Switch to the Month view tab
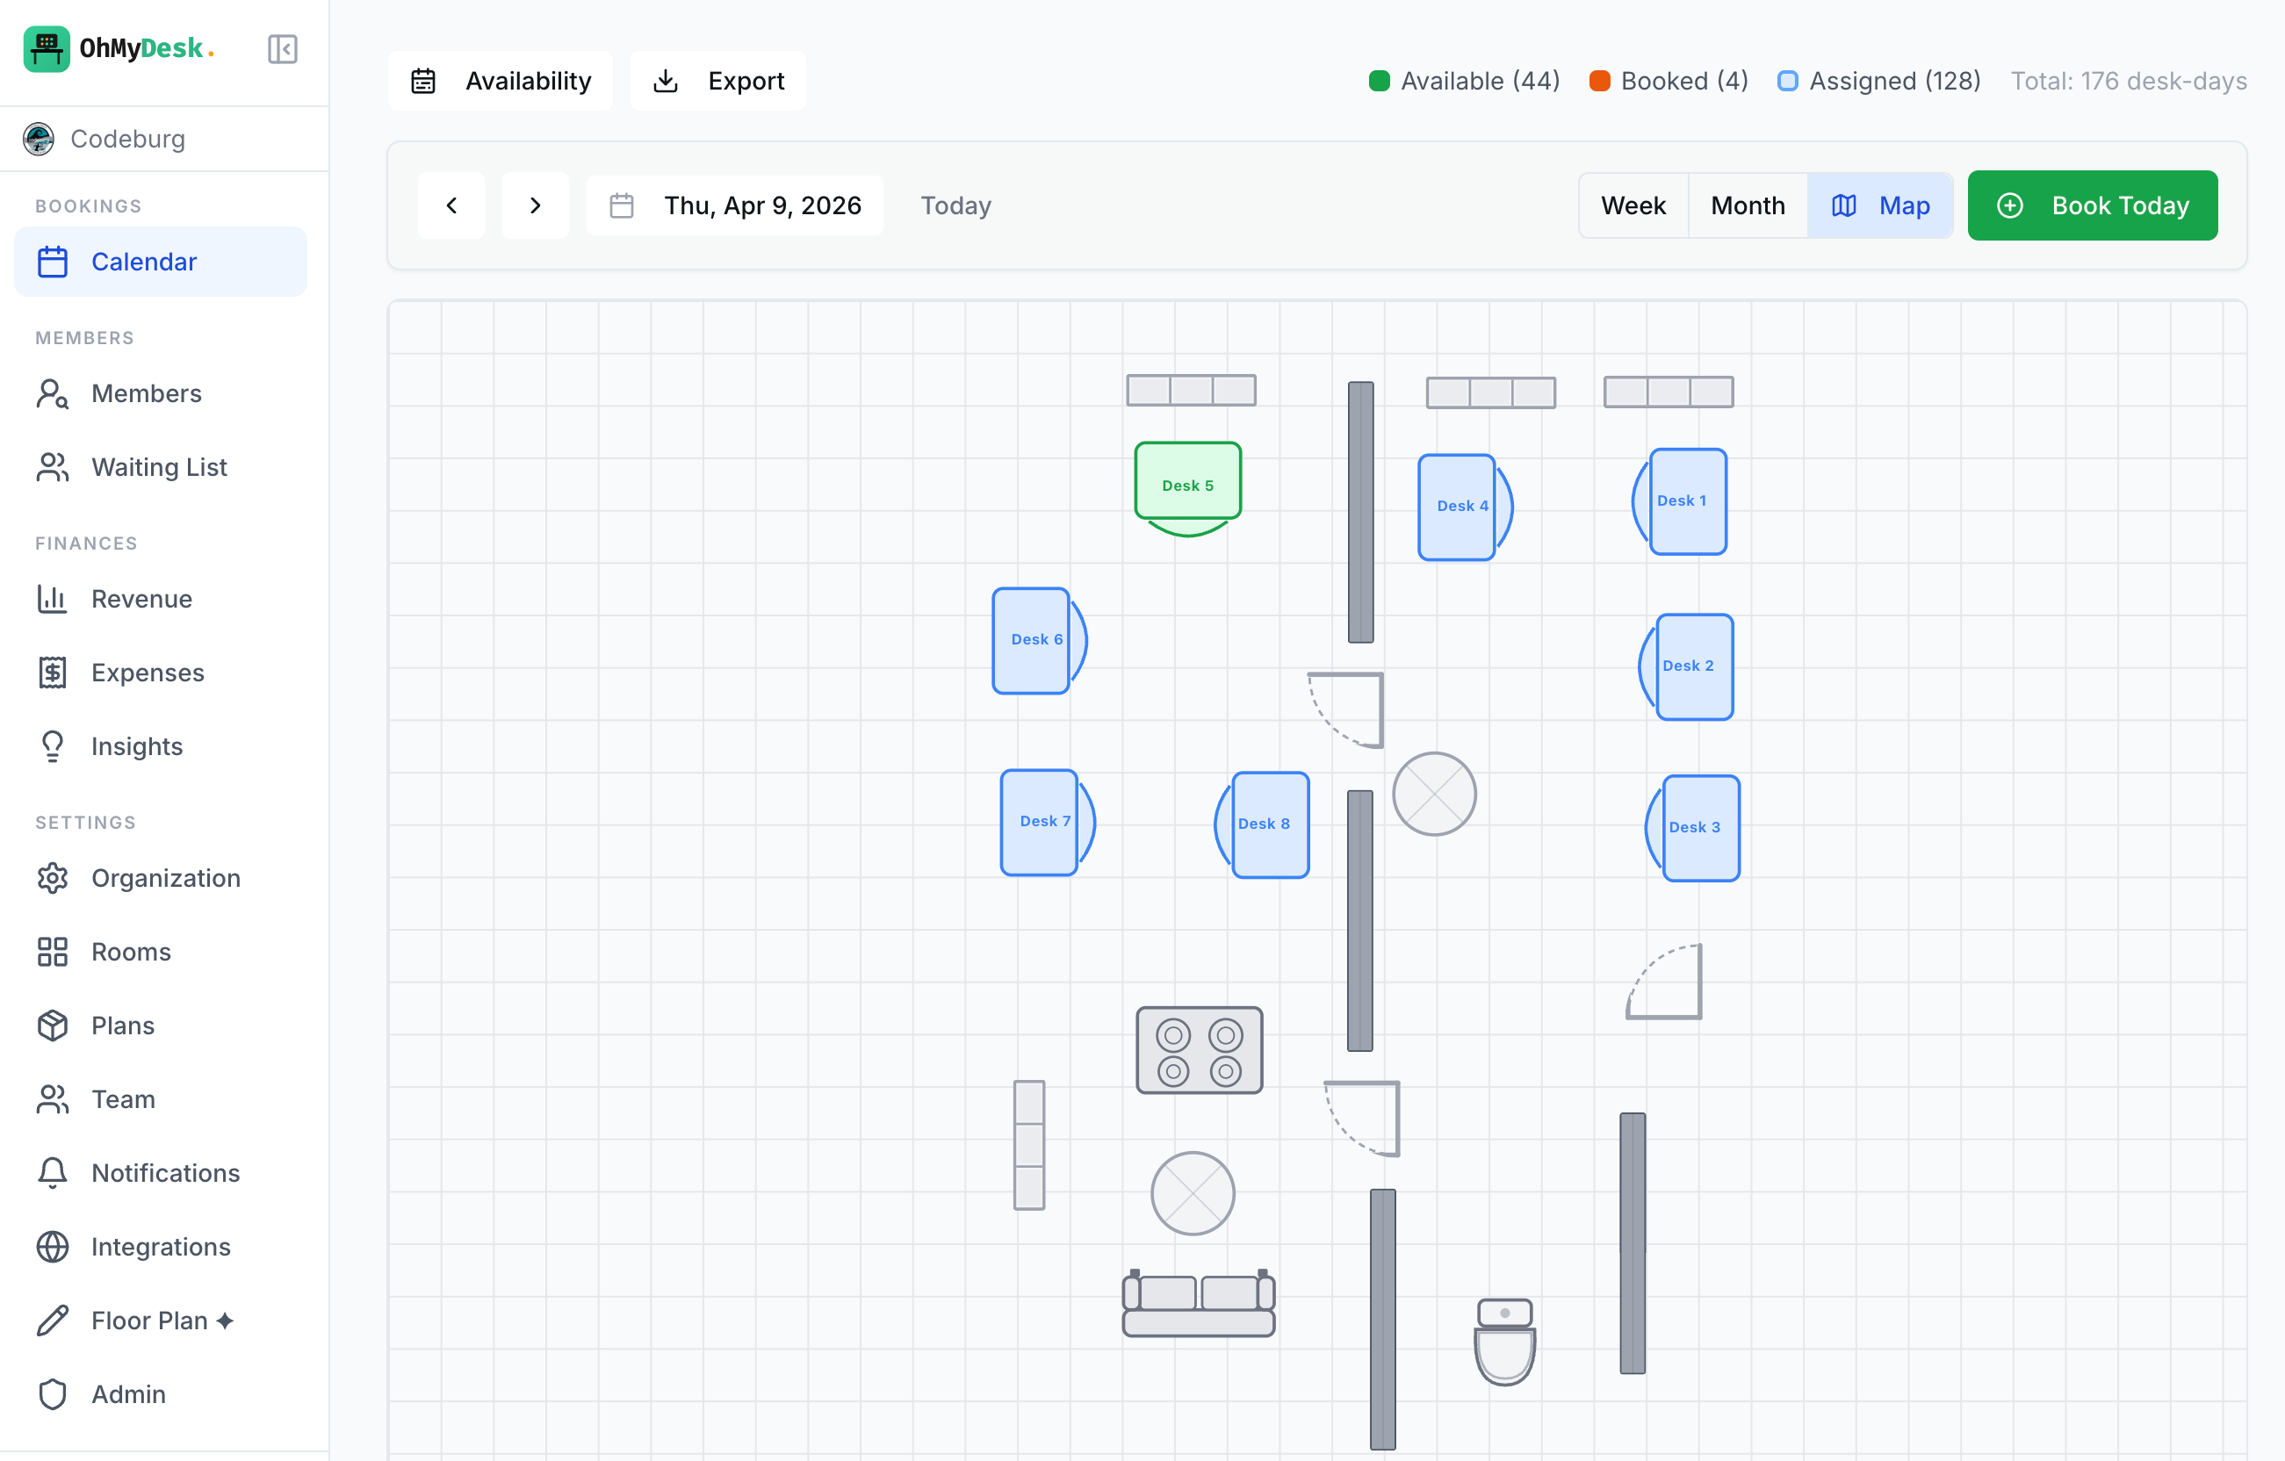The height and width of the screenshot is (1461, 2285). click(x=1747, y=205)
